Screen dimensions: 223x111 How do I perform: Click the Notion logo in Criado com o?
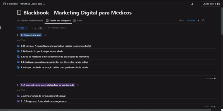click(219, 4)
